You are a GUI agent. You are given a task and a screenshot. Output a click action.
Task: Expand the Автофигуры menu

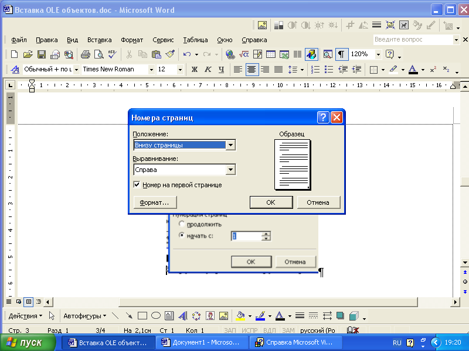tap(84, 316)
